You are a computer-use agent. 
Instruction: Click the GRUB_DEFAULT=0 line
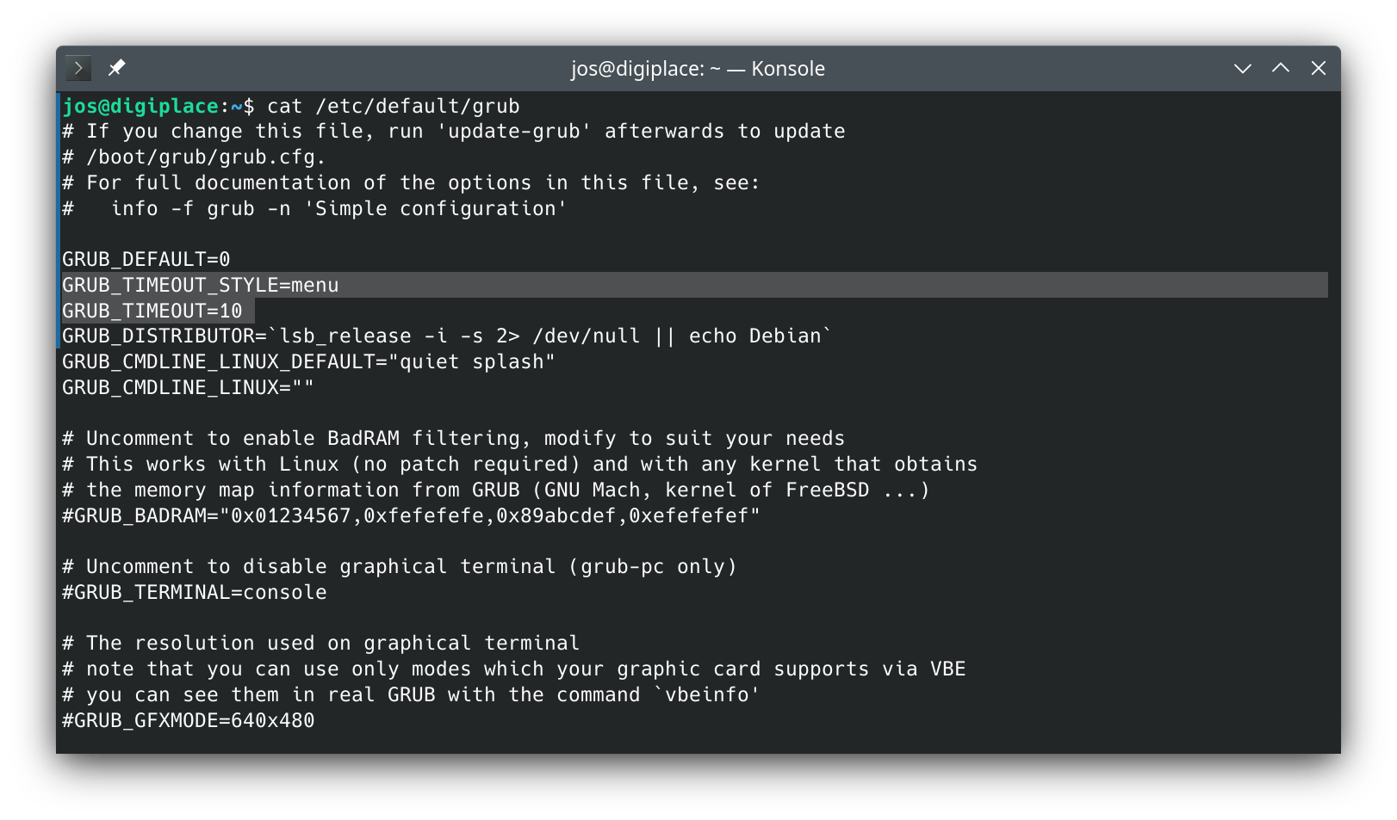click(x=146, y=259)
